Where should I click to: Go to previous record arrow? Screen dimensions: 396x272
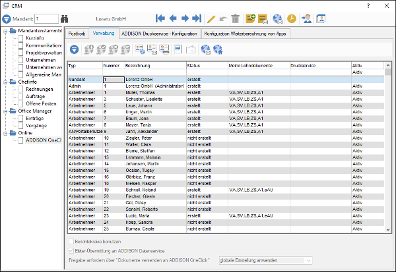pyautogui.click(x=173, y=18)
